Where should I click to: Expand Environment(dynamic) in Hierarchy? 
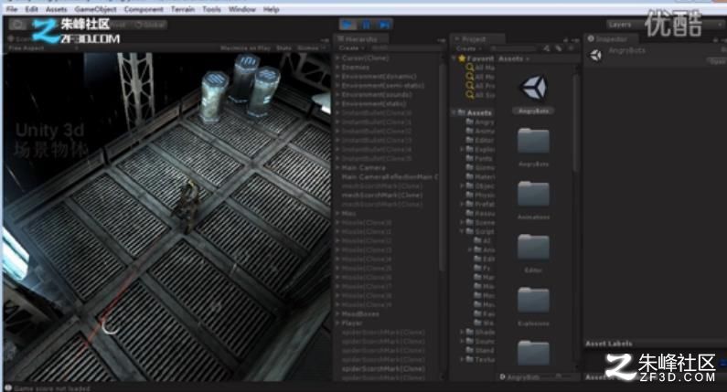(338, 77)
